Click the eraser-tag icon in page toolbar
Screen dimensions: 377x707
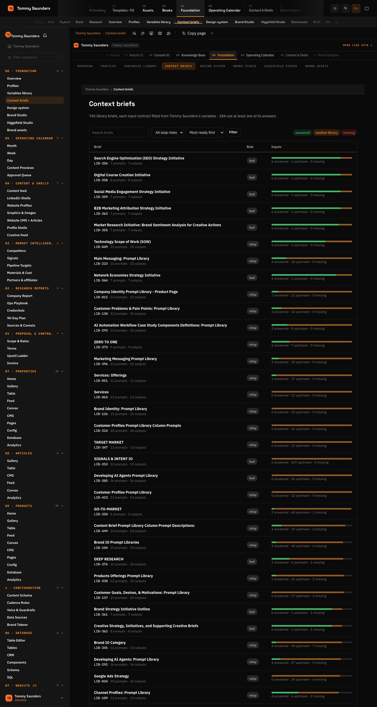coord(143,33)
